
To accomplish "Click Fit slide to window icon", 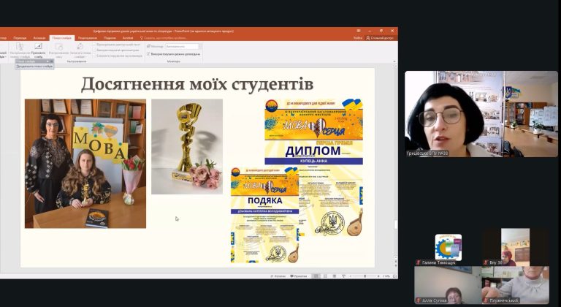I will 394,276.
